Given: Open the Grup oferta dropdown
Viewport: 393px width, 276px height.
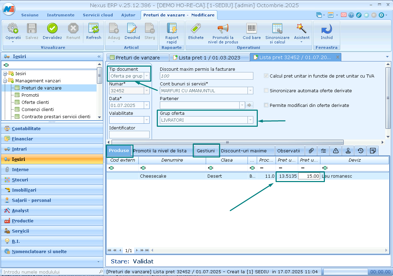Looking at the screenshot, I should point(251,120).
